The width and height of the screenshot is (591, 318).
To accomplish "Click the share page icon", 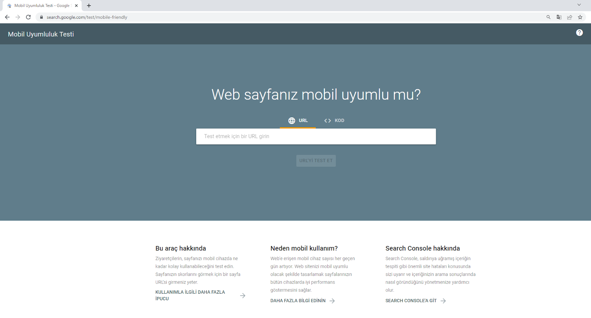I will (570, 17).
